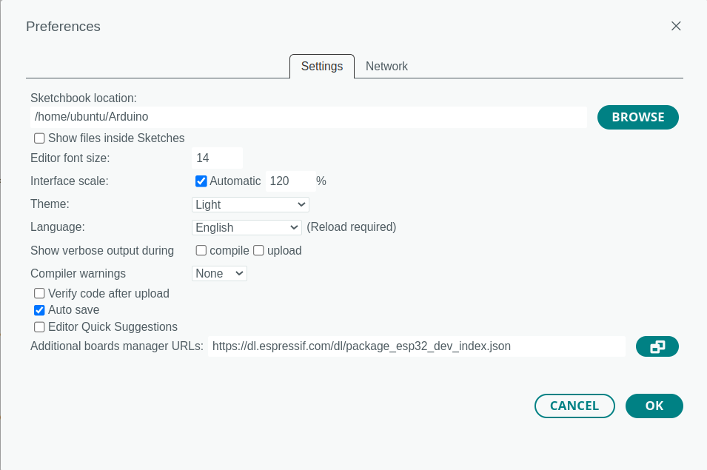Disable the Auto save checkbox
The width and height of the screenshot is (707, 470).
pos(40,310)
